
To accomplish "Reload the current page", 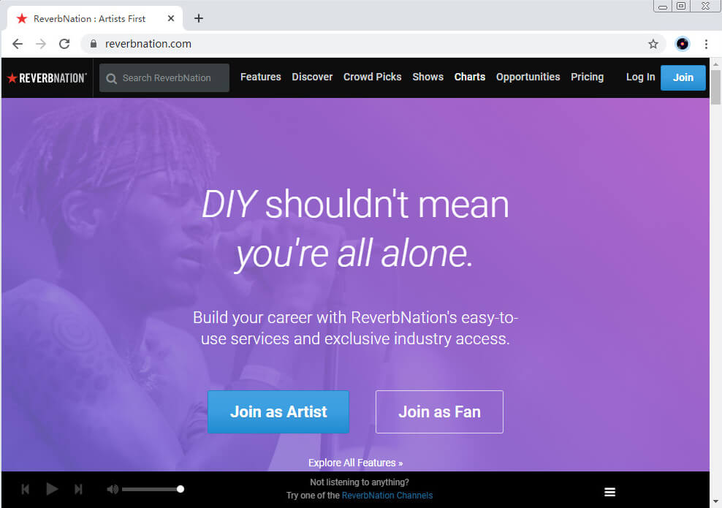I will [64, 44].
